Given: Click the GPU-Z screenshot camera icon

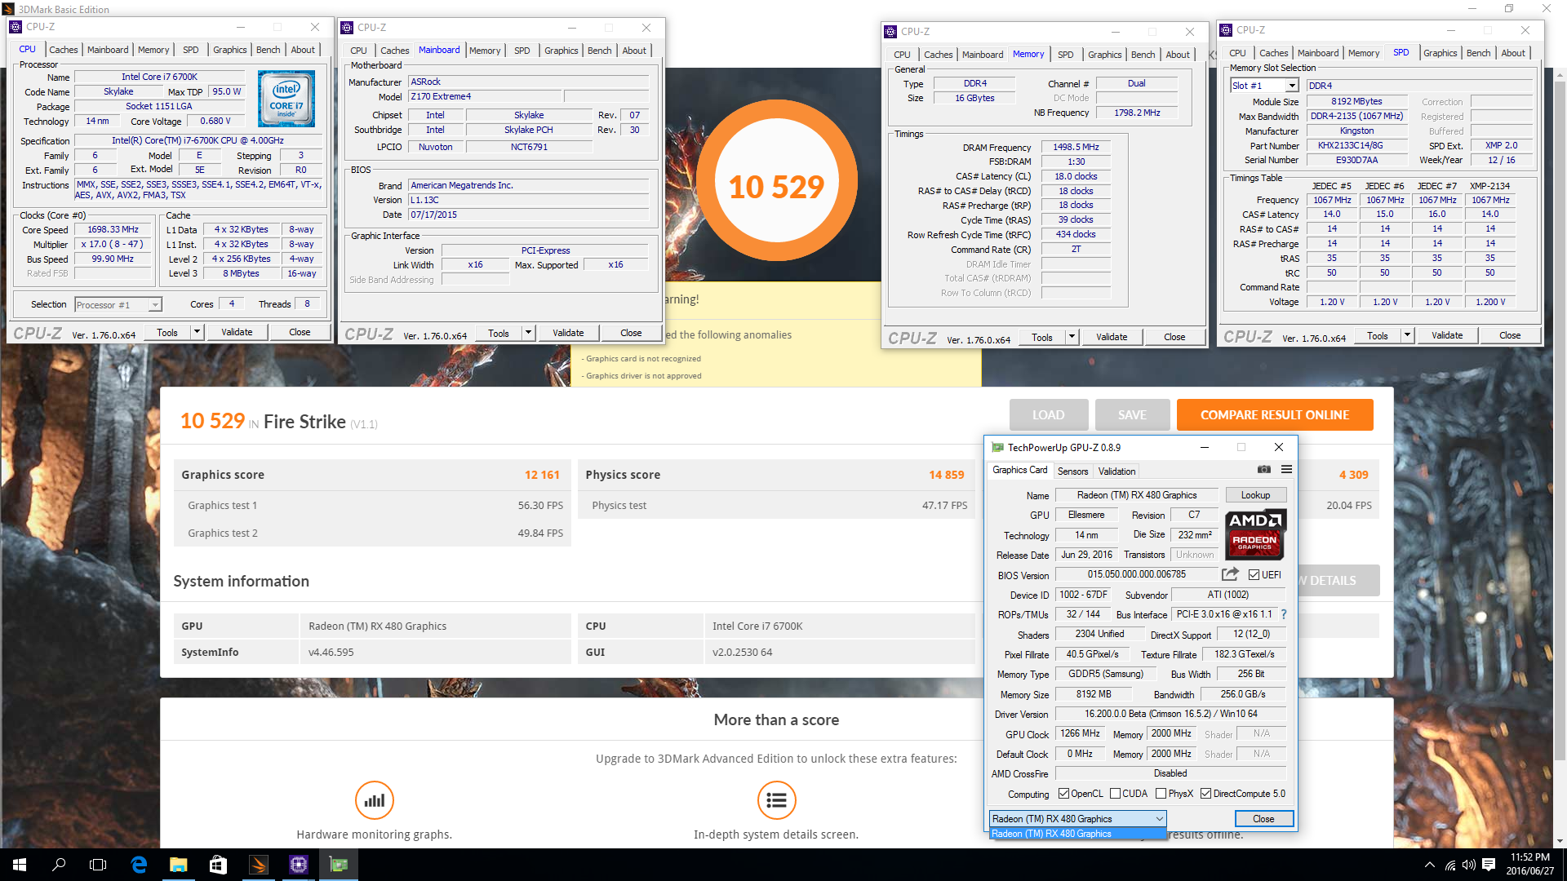Looking at the screenshot, I should coord(1263,470).
